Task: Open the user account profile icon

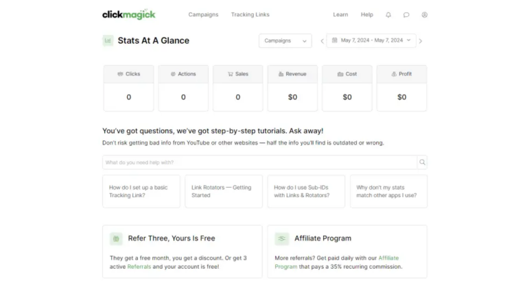Action: [x=425, y=15]
